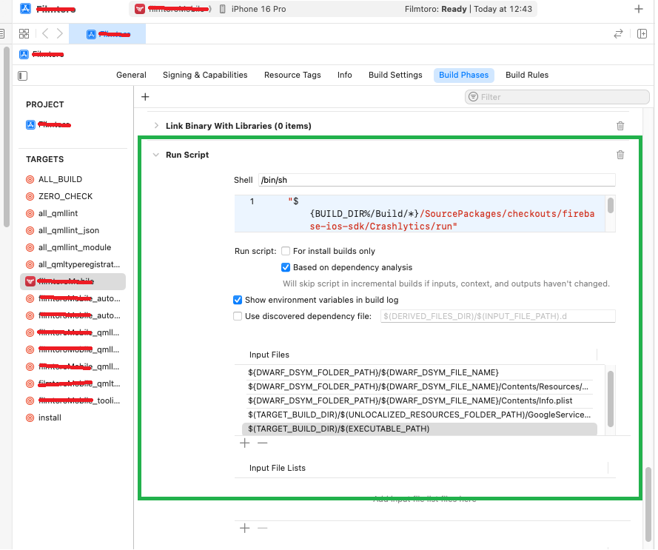Screen dimensions: 658x550
Task: Click the Shell path input field
Action: 436,180
